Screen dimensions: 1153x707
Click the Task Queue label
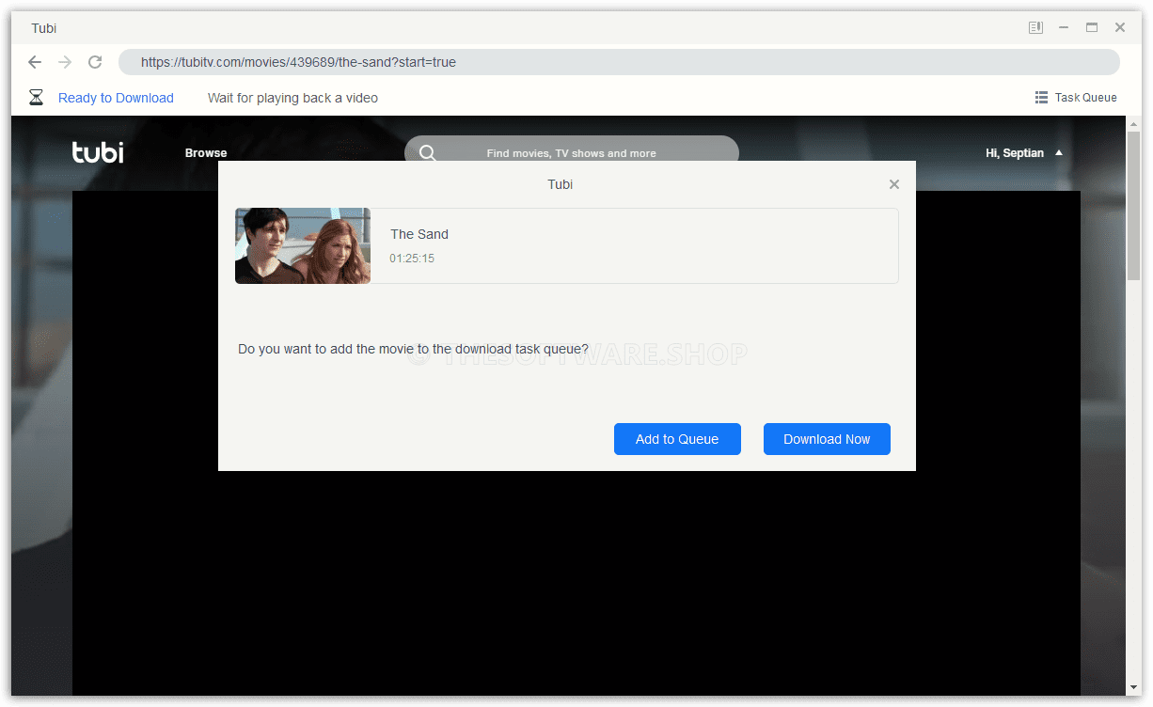(1086, 98)
